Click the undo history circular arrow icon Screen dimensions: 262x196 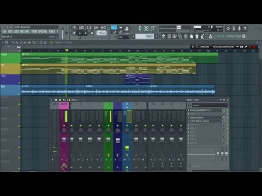pyautogui.click(x=228, y=28)
